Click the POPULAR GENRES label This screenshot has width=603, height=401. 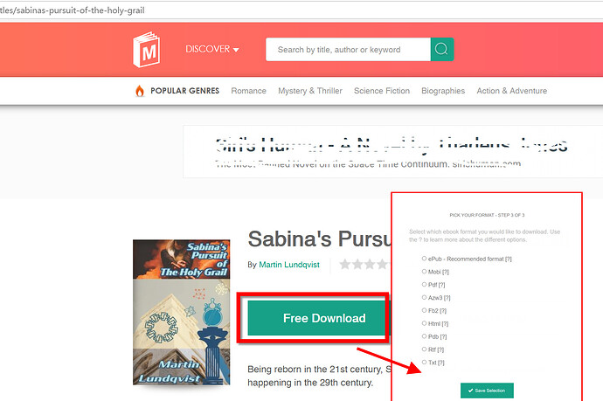click(185, 91)
